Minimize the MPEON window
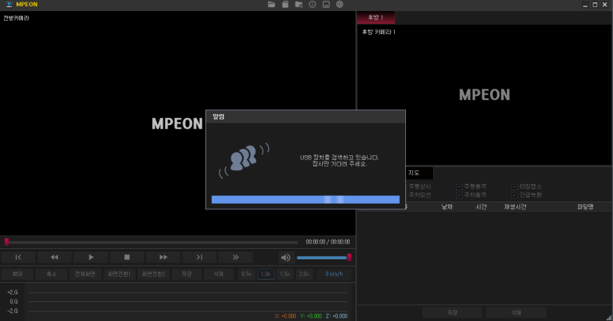Image resolution: width=613 pixels, height=321 pixels. pyautogui.click(x=585, y=5)
